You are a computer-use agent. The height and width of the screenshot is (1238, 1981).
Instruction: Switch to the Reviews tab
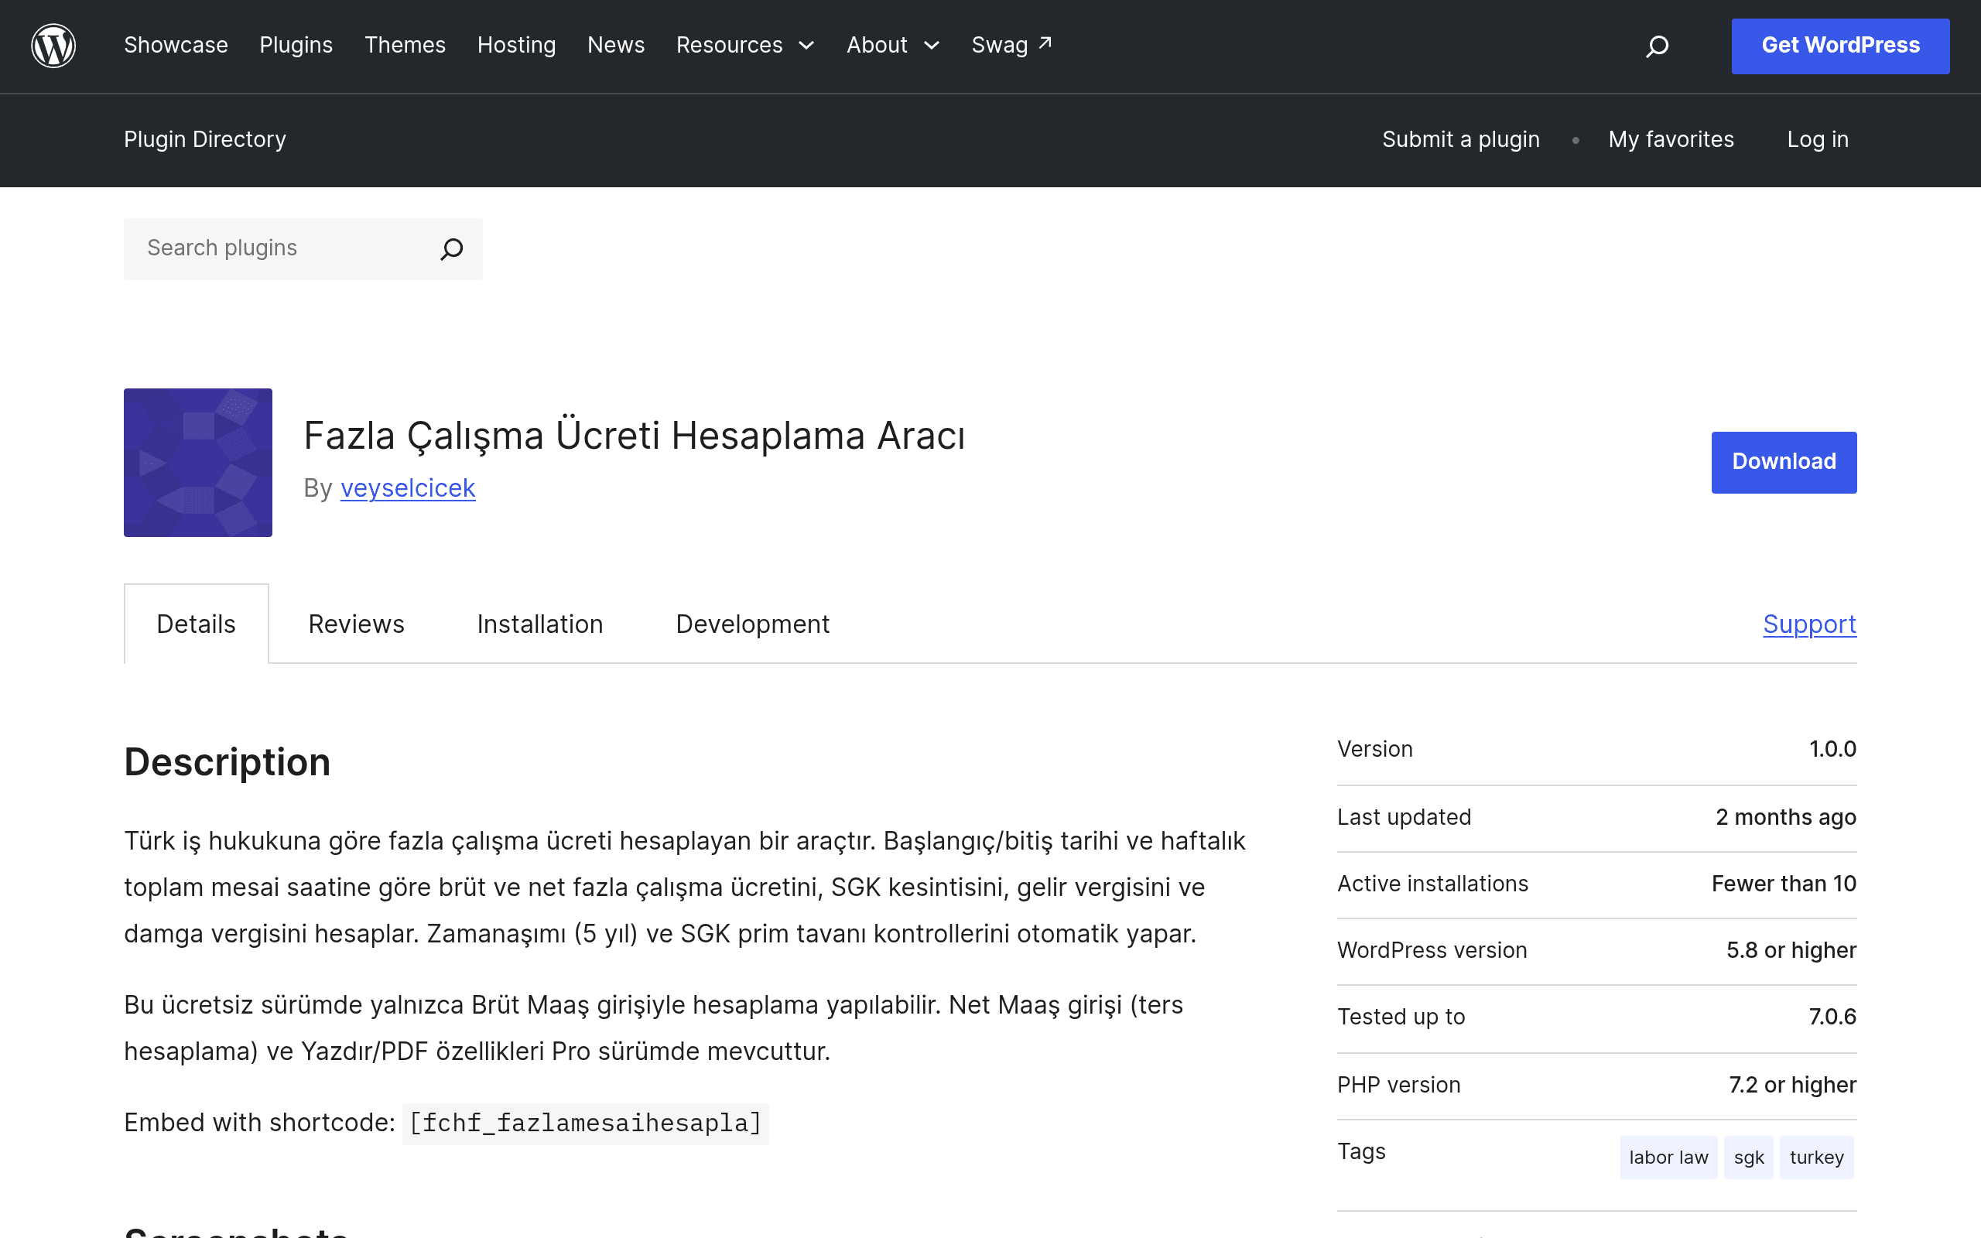356,624
